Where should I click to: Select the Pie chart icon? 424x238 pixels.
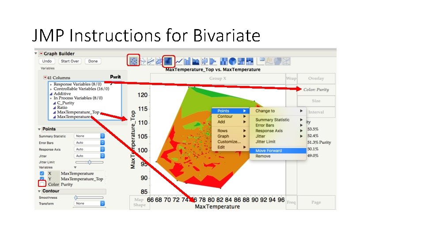click(233, 62)
